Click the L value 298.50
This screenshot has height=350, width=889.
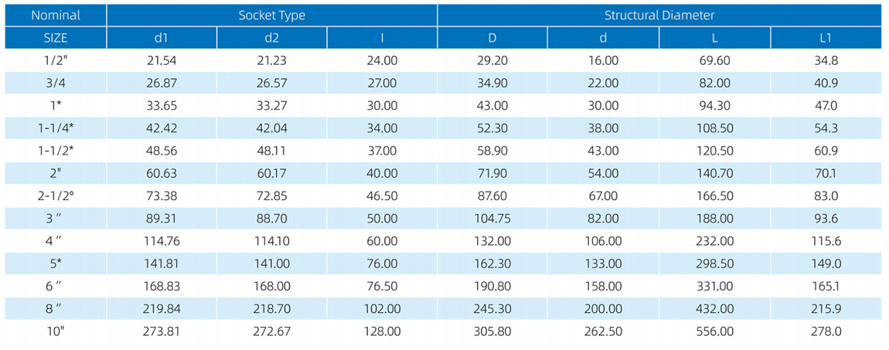click(x=714, y=263)
